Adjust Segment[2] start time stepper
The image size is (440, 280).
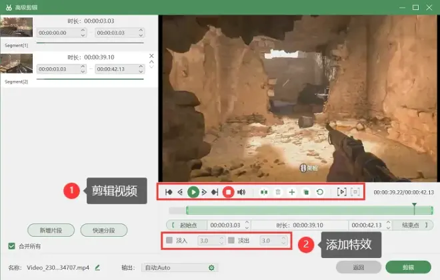coord(83,69)
